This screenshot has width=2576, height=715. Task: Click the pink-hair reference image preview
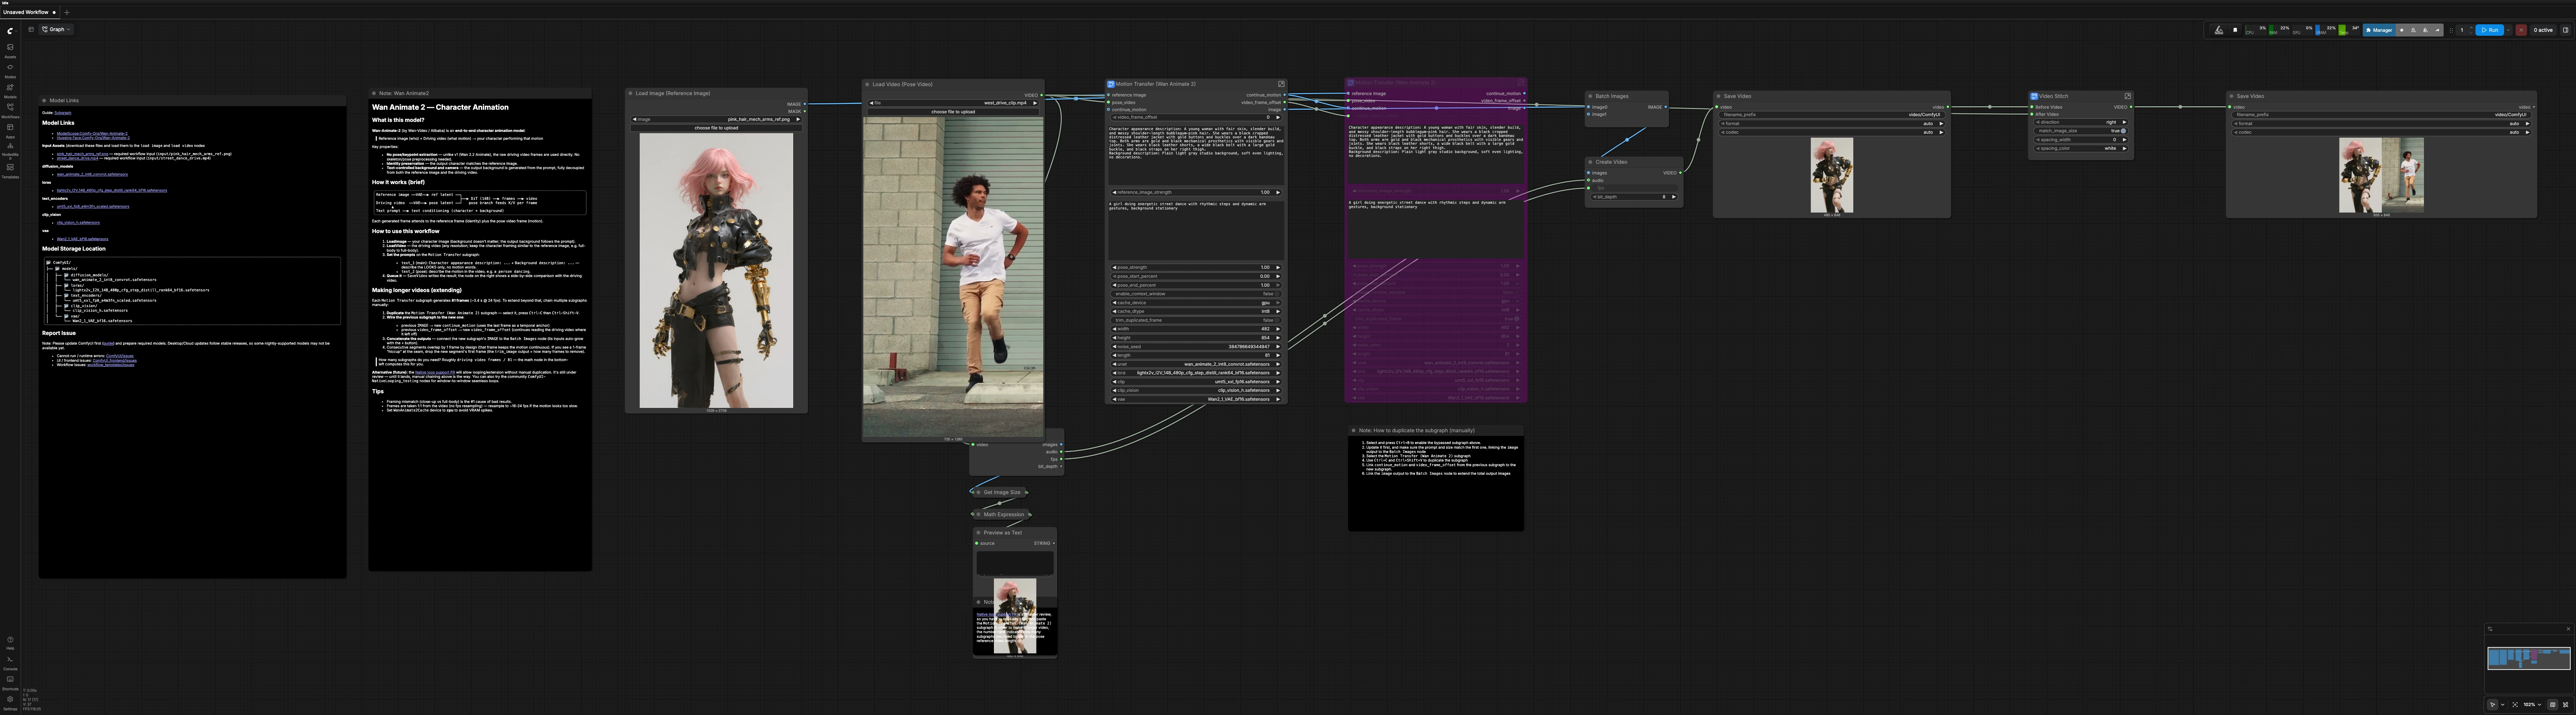[x=716, y=271]
